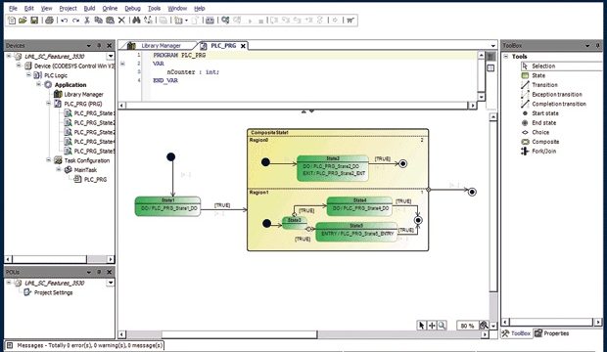Activate the zoom magnifier tool below diagram

pyautogui.click(x=442, y=326)
